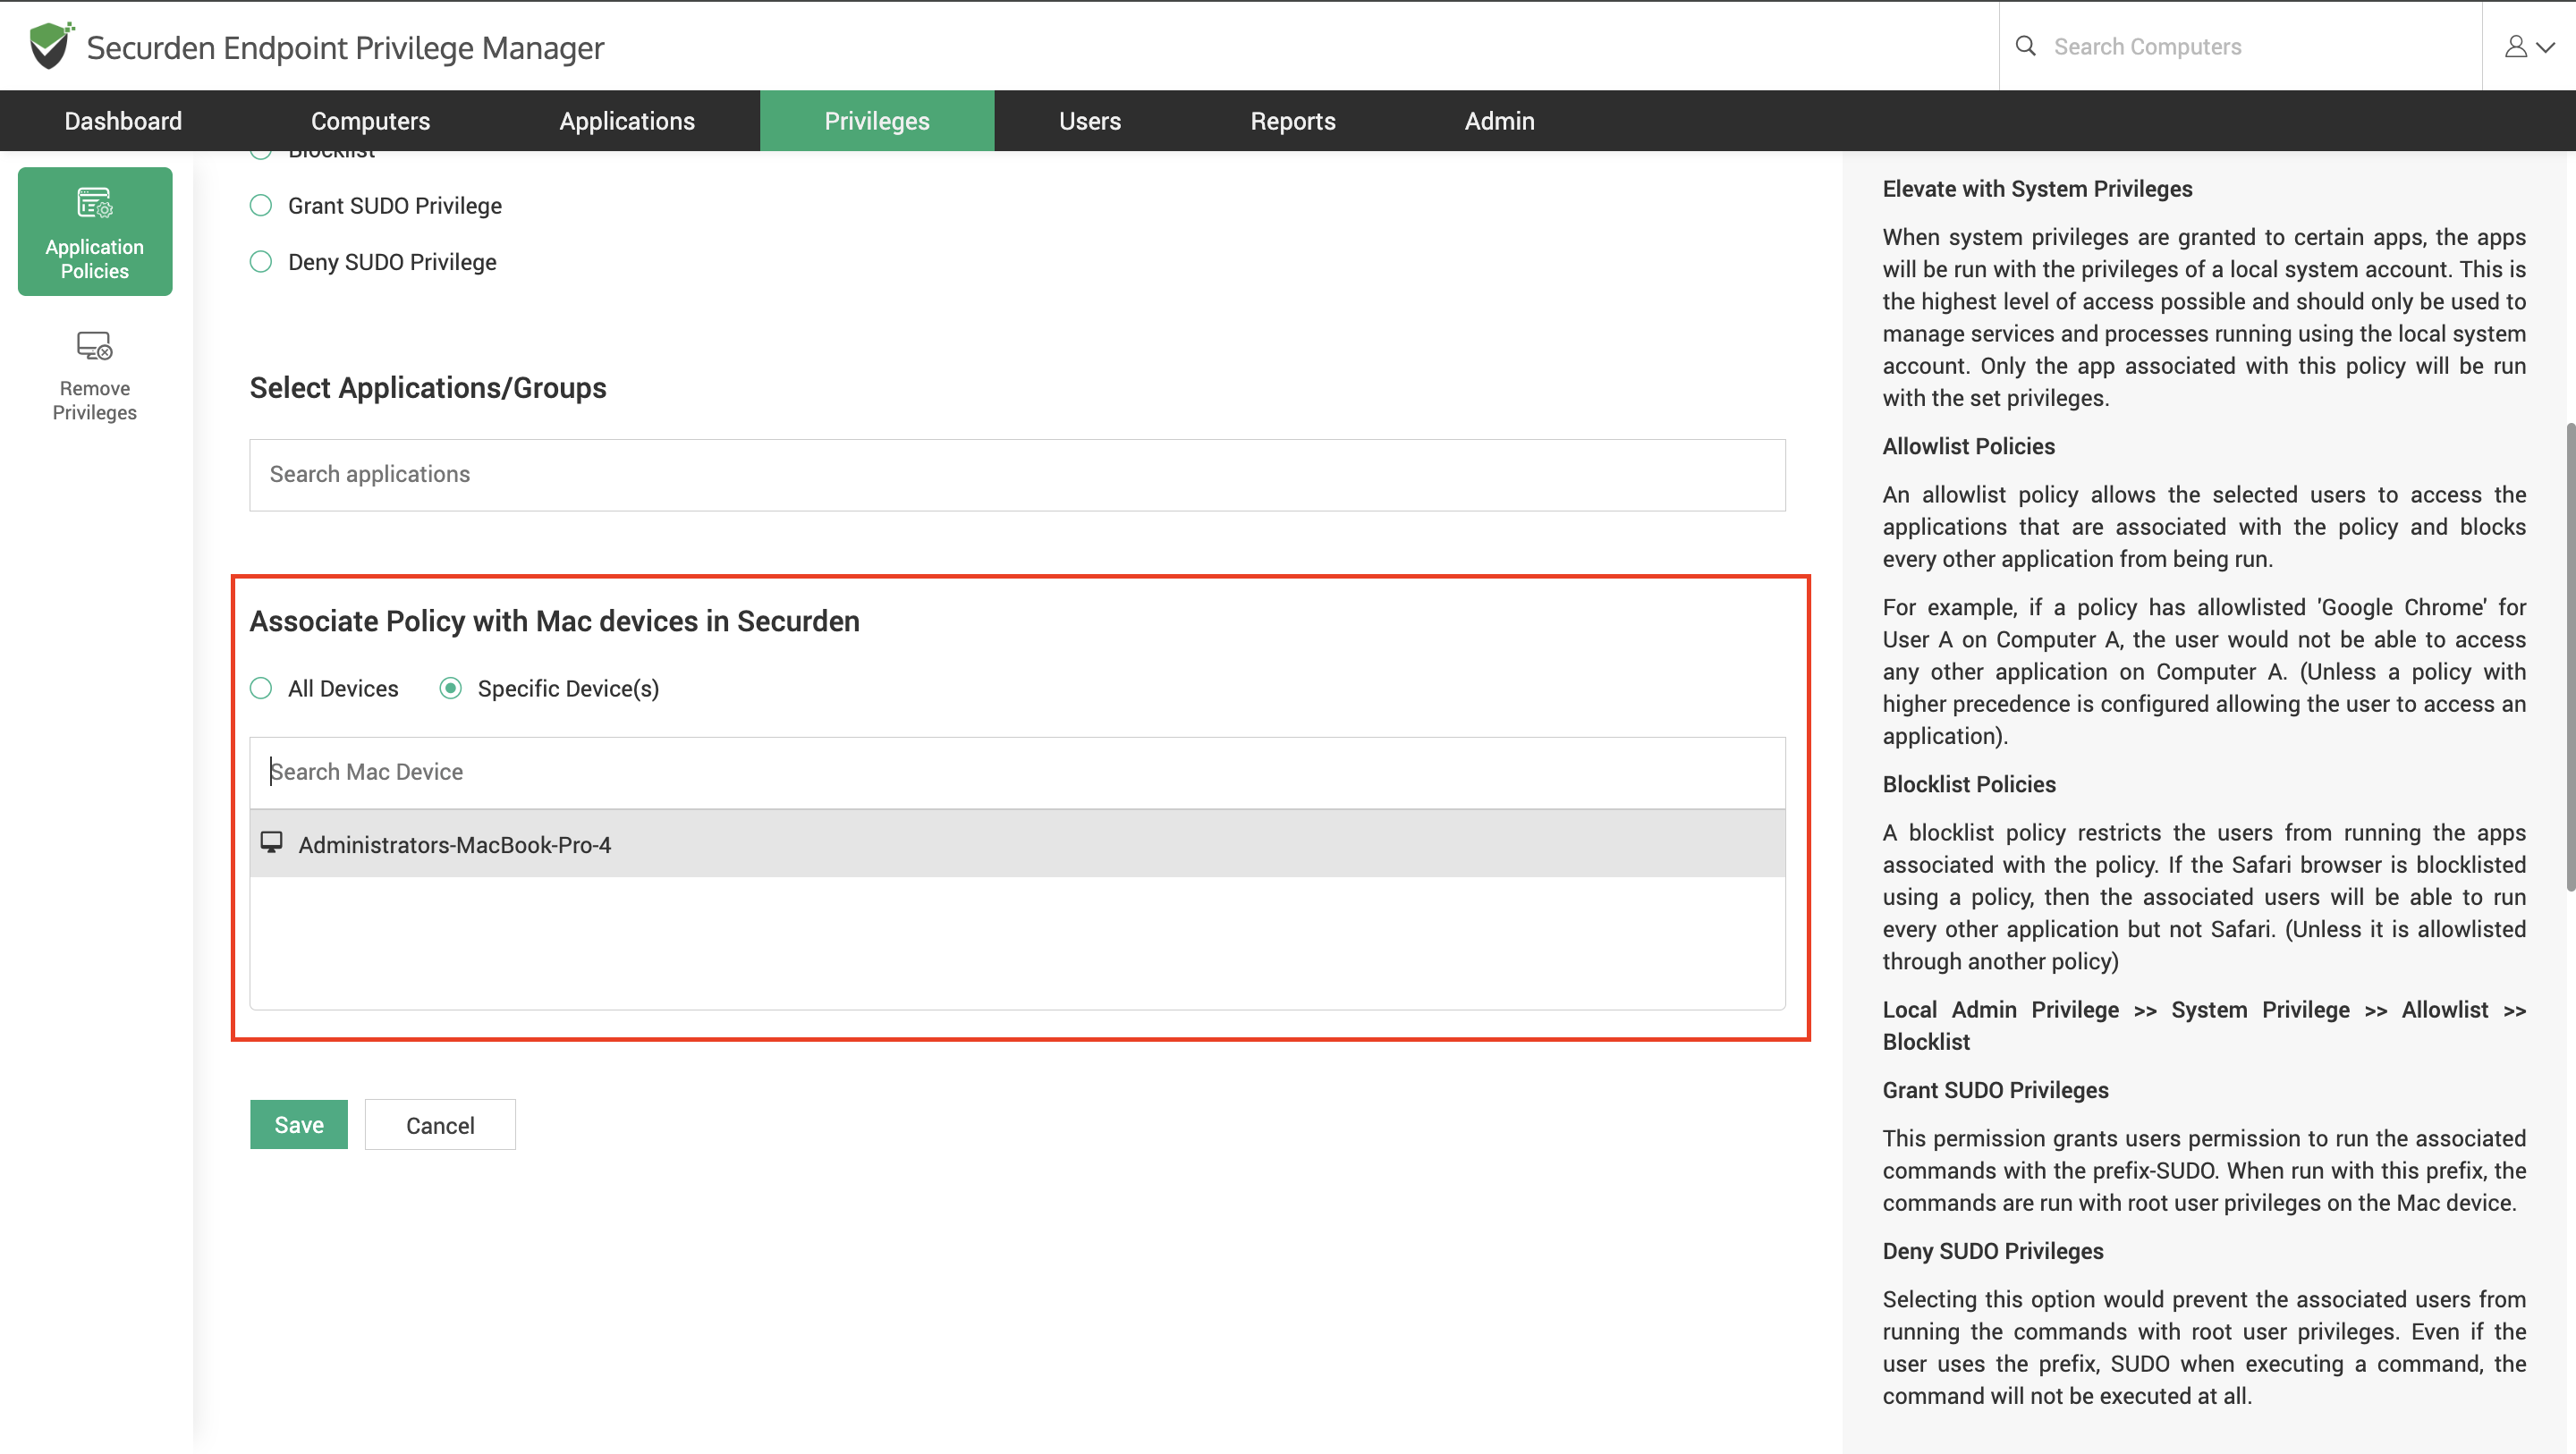Click Select Applications/Groups heading
The width and height of the screenshot is (2576, 1454).
tap(428, 388)
